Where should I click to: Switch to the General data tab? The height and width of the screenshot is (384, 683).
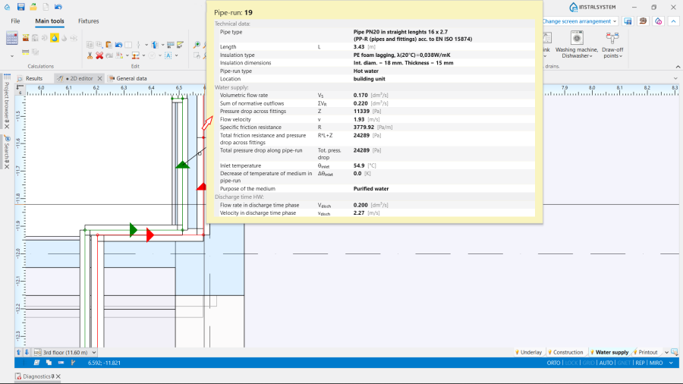[131, 78]
